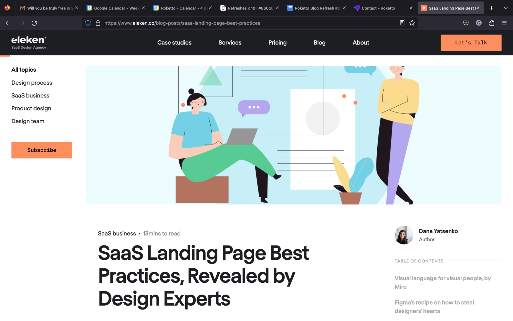Expand the Firefox hamburger menu
Screen dimensions: 513x321
[505, 23]
